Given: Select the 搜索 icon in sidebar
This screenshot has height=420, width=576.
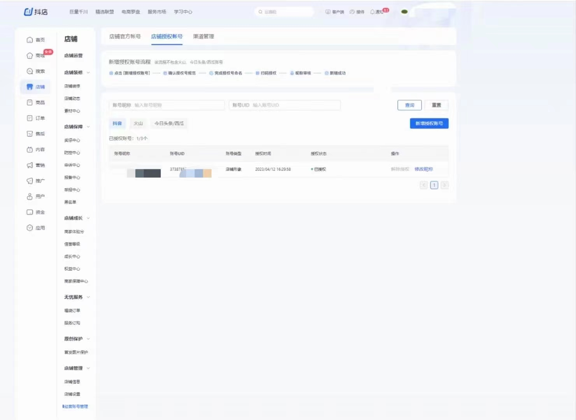Looking at the screenshot, I should (x=30, y=71).
